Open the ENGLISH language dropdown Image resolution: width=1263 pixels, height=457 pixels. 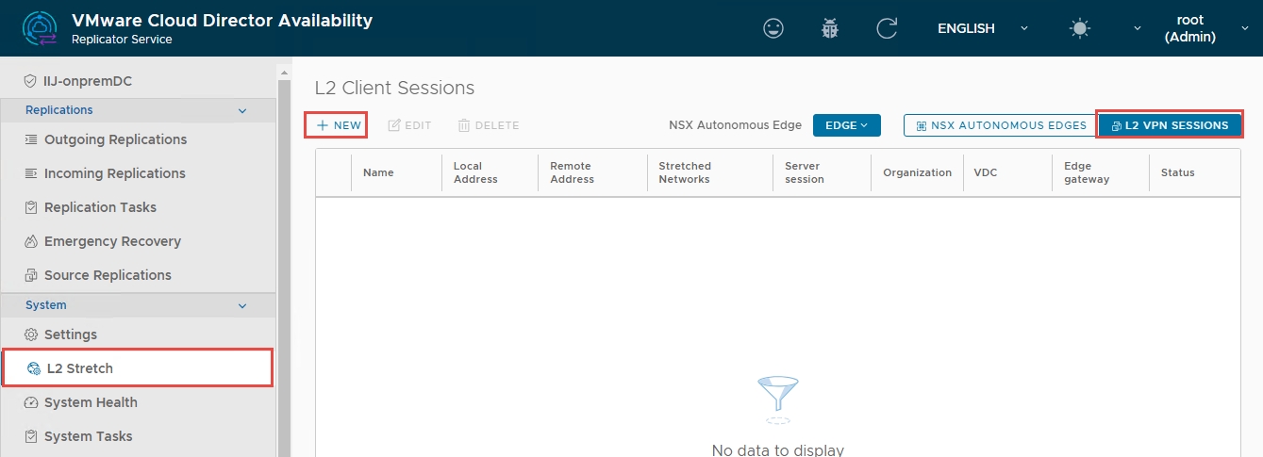point(981,28)
